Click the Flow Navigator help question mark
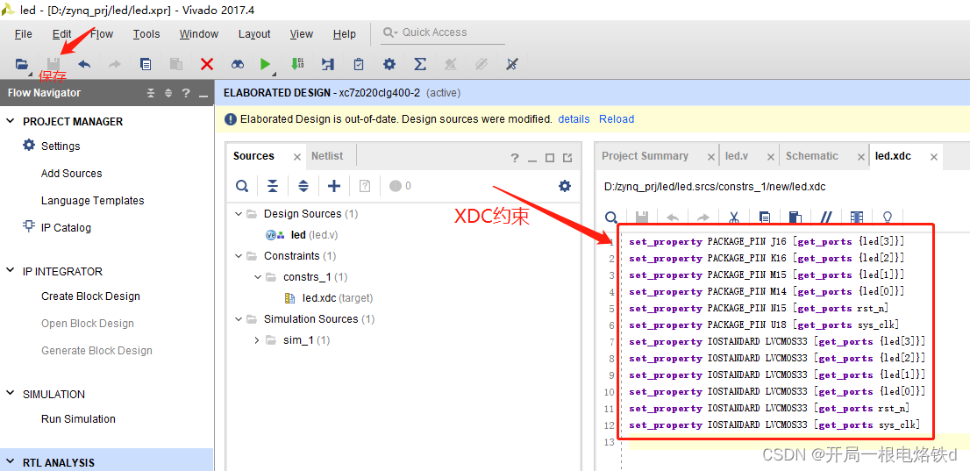This screenshot has height=471, width=970. click(186, 94)
